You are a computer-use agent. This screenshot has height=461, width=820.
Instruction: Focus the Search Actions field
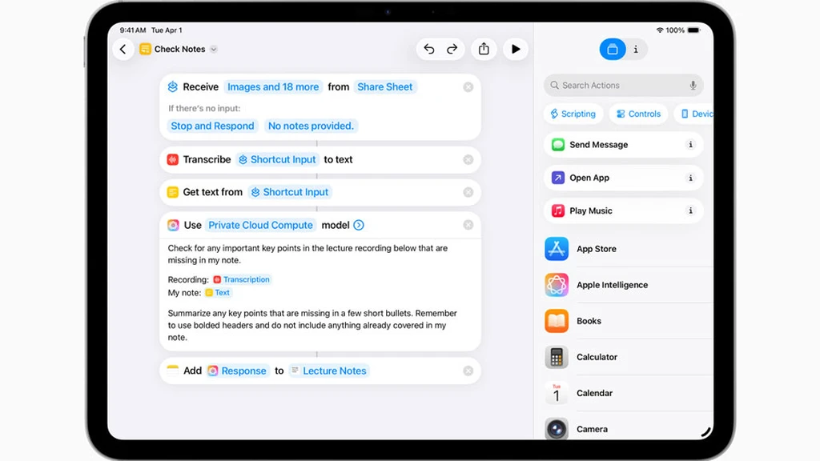point(623,85)
